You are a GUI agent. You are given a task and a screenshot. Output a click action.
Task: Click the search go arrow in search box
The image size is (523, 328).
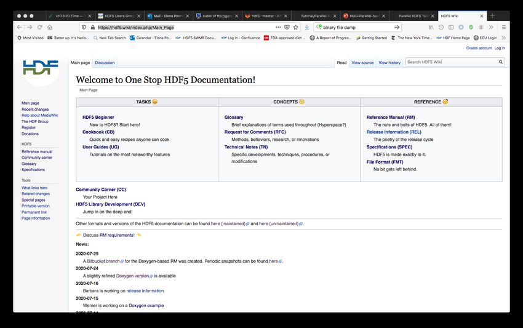(x=397, y=27)
